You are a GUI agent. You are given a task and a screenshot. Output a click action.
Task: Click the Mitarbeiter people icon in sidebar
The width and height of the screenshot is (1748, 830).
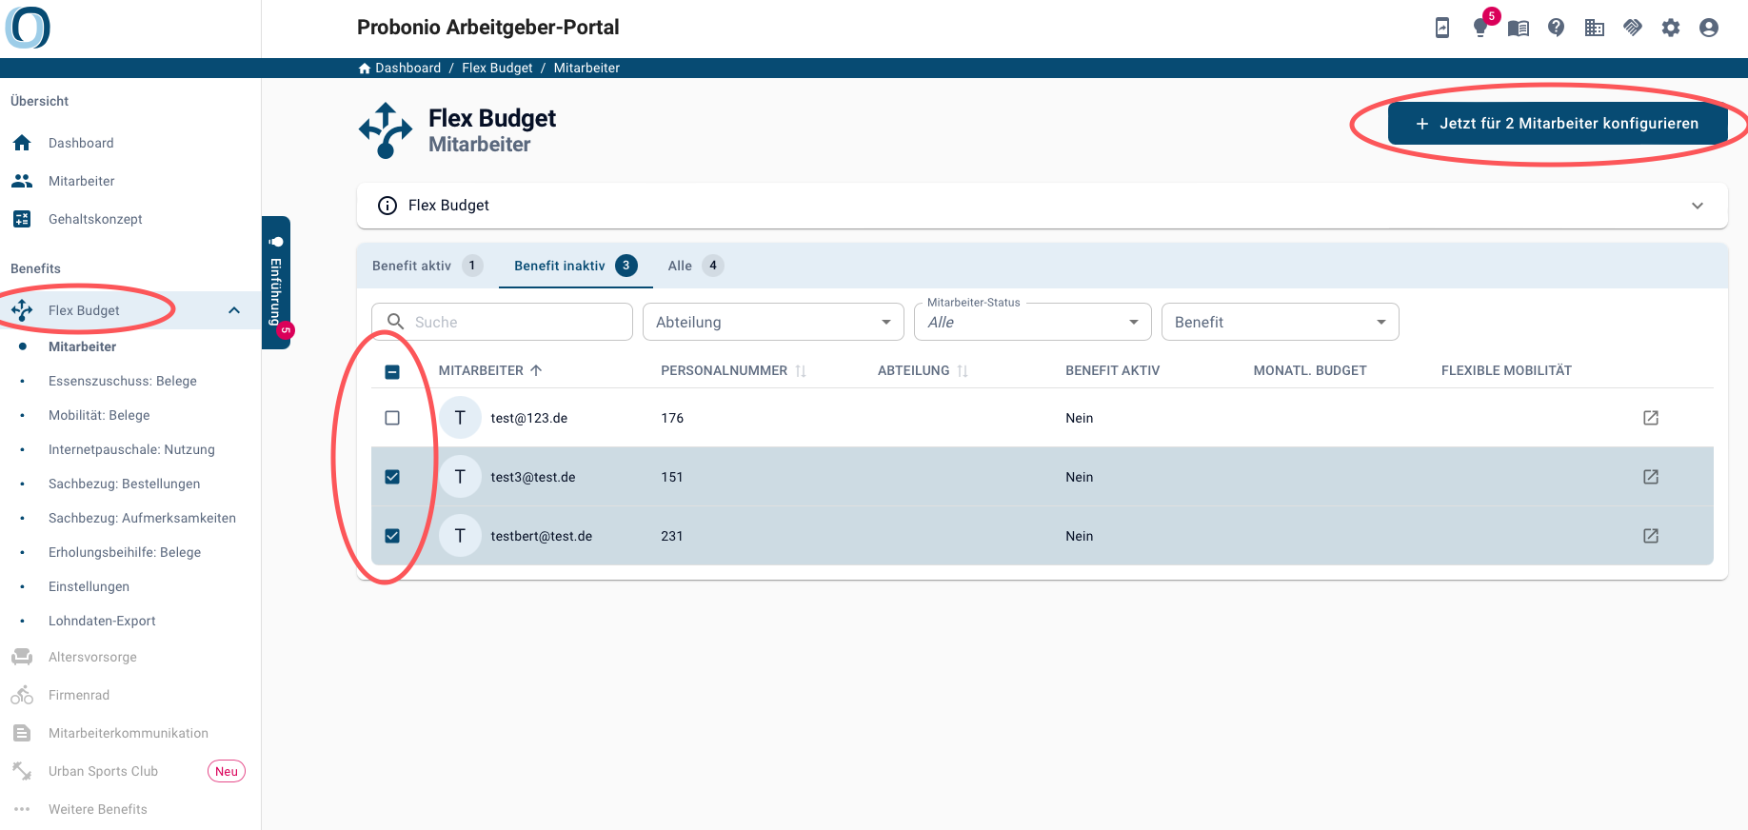click(22, 181)
